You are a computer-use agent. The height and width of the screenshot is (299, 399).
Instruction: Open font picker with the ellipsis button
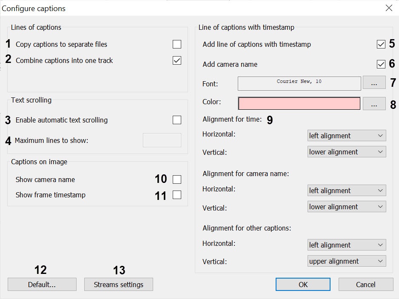374,83
